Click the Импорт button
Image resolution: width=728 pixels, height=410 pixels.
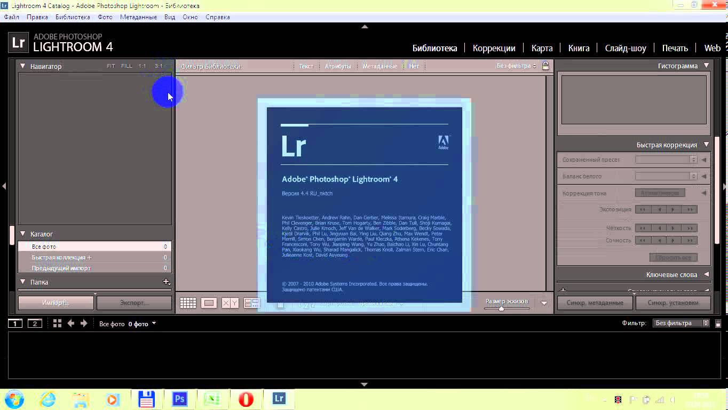click(x=56, y=303)
